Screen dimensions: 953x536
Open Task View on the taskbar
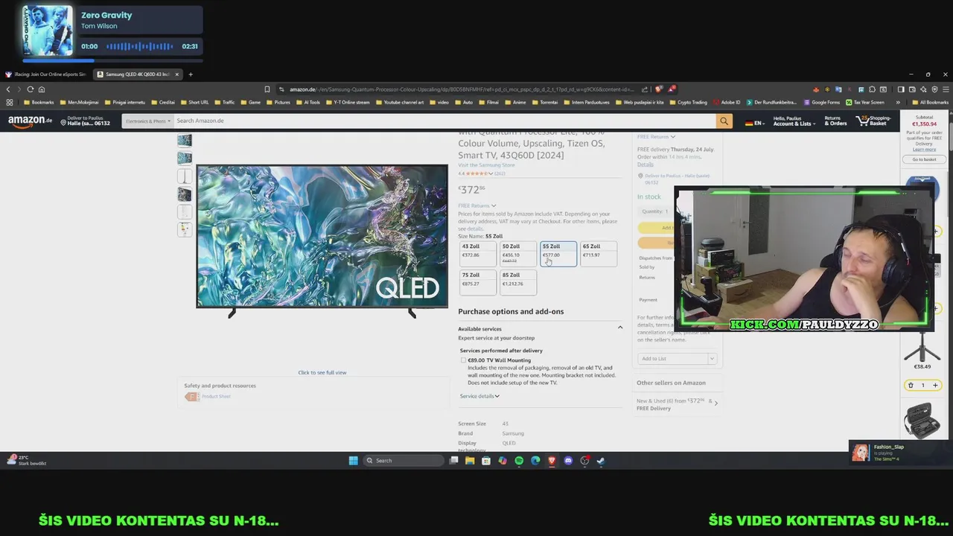(x=453, y=460)
